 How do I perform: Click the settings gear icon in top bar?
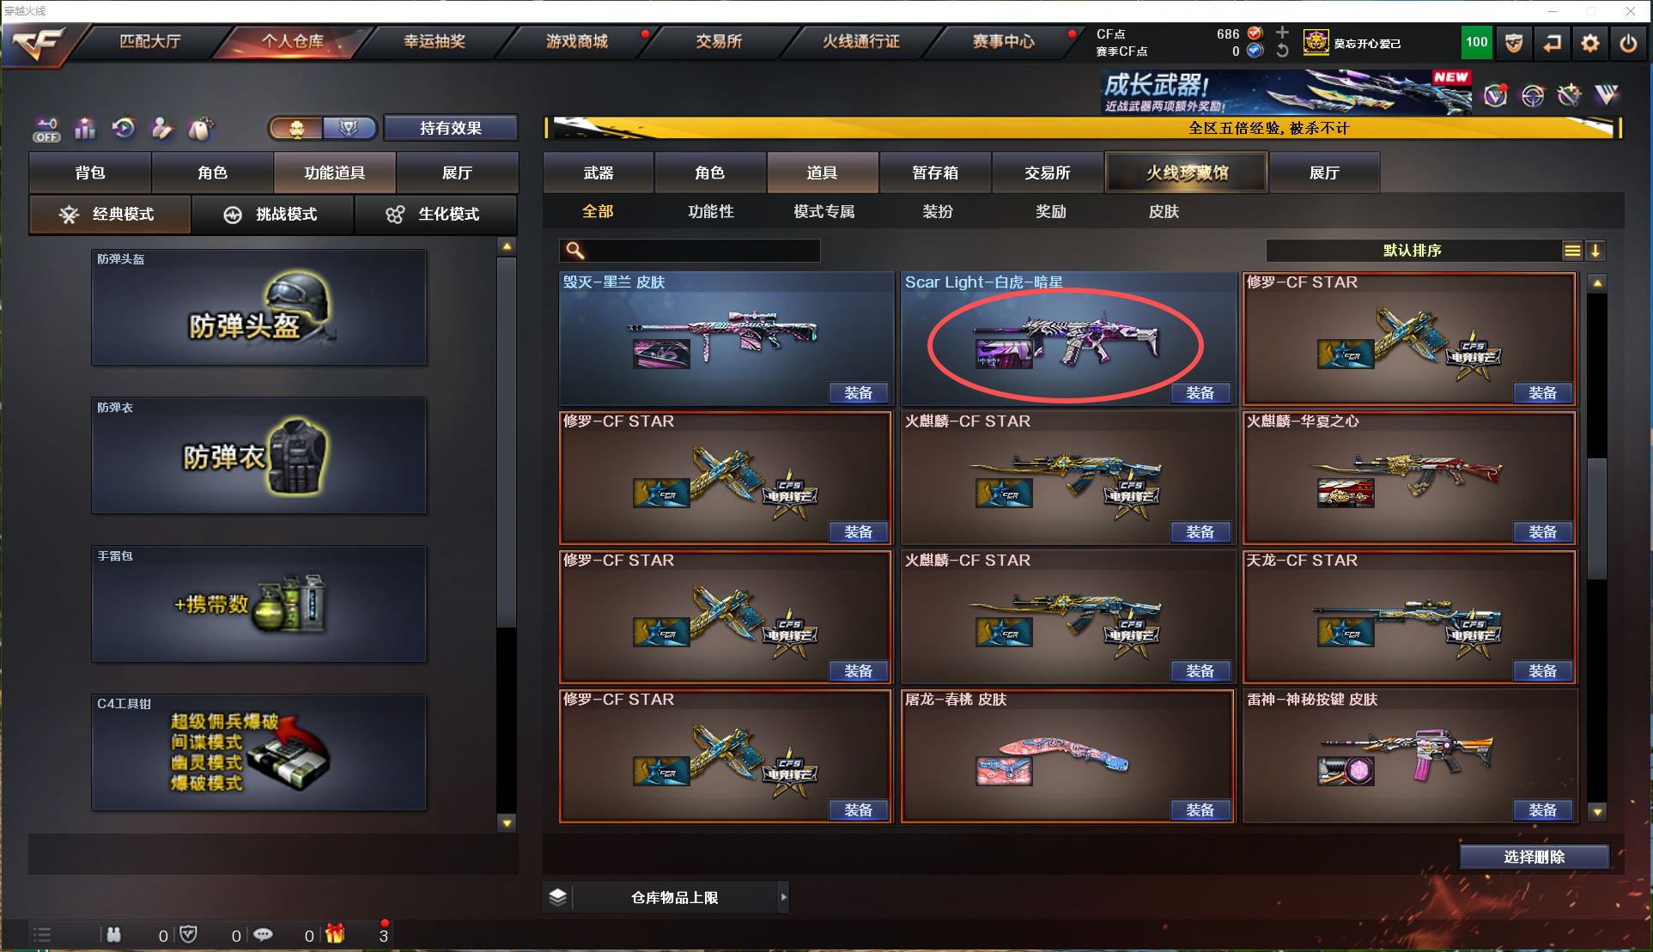[1590, 43]
